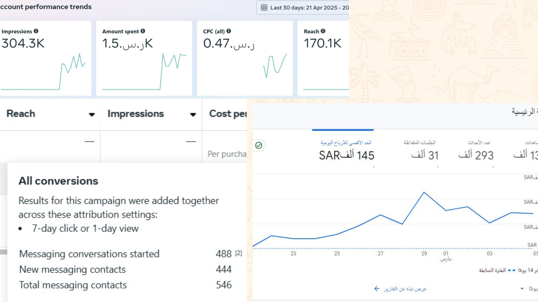Click the chart peak near date 29
The height and width of the screenshot is (302, 538).
point(424,192)
